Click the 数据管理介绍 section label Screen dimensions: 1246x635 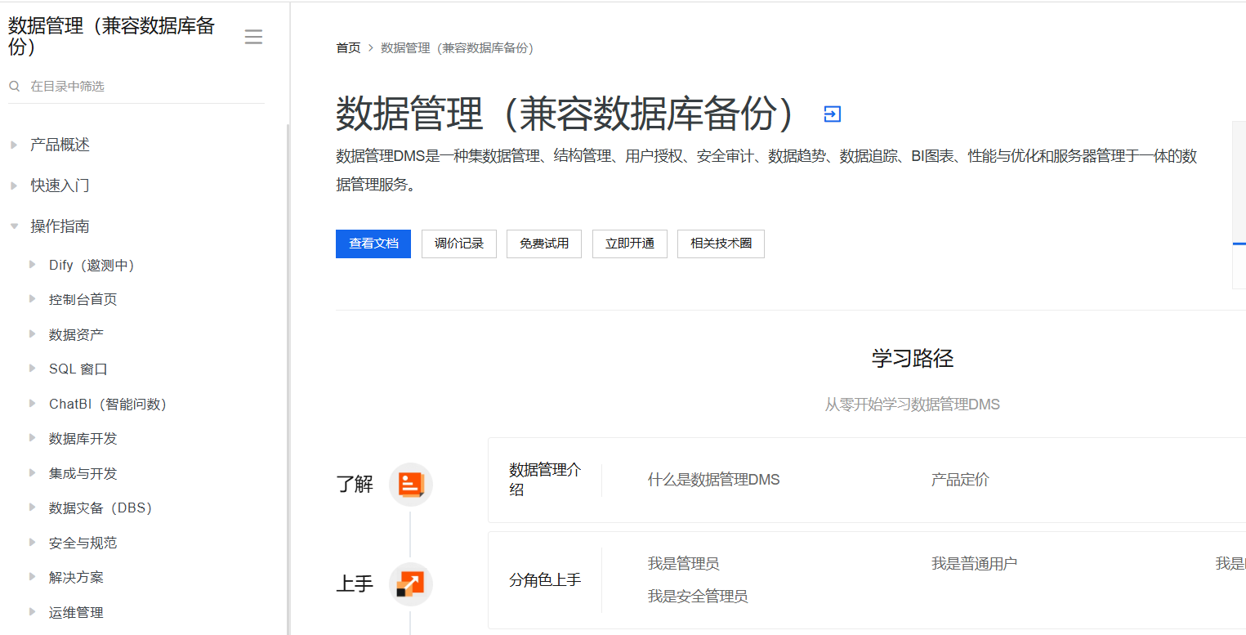pyautogui.click(x=545, y=480)
